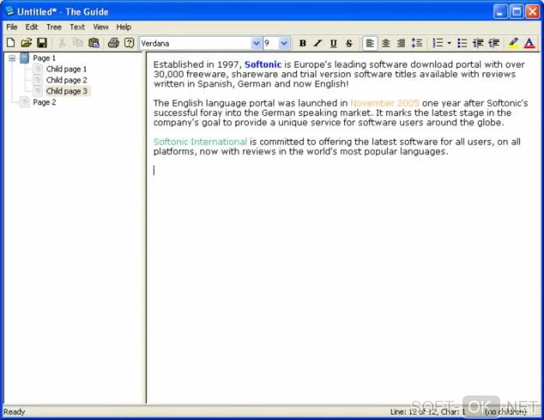Open the font size dropdown arrow
The width and height of the screenshot is (544, 420).
tap(284, 43)
